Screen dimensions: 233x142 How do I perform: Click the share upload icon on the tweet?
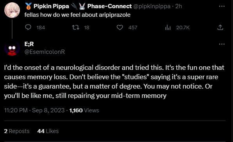[x=220, y=27]
